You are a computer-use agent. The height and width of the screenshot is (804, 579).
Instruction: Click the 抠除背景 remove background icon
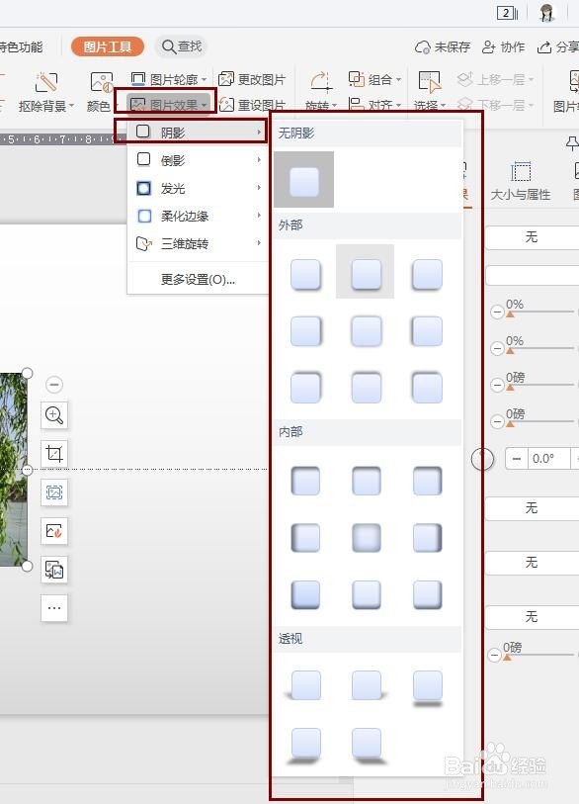(x=46, y=82)
